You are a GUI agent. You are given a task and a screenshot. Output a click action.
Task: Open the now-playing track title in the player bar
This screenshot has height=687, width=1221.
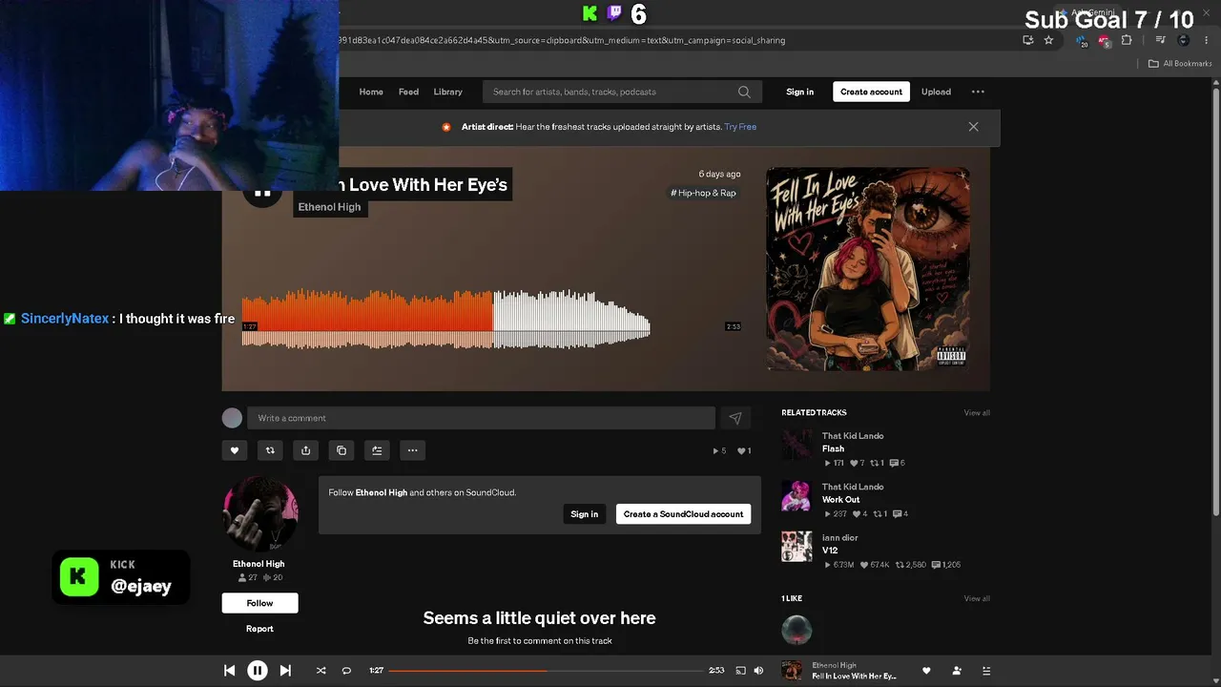[854, 677]
